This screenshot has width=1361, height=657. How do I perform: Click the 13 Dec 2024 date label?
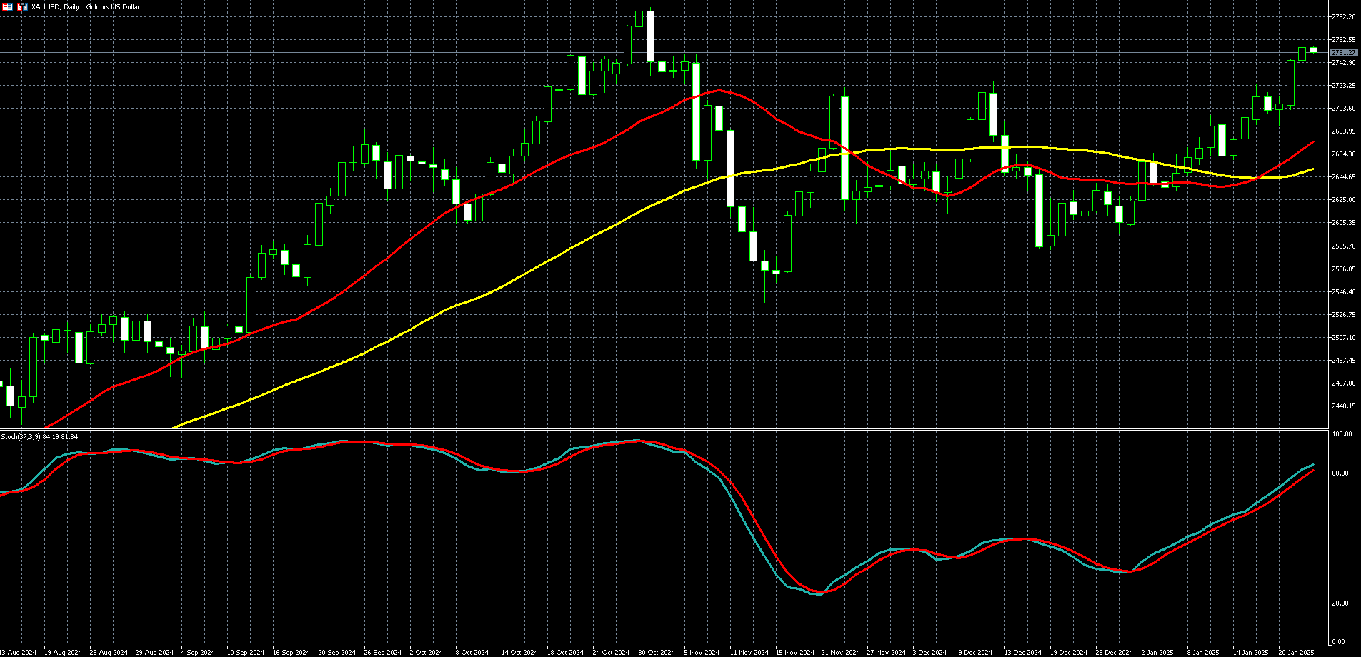[1023, 653]
